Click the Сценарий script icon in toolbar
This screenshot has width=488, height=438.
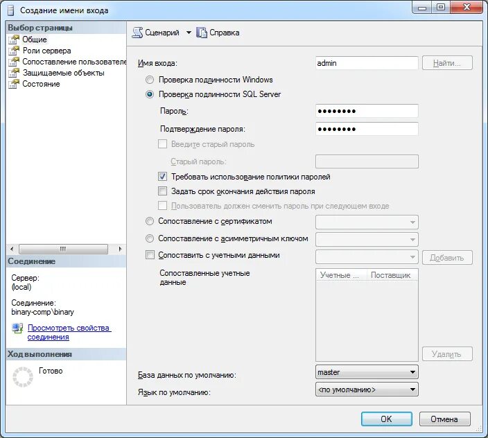coord(137,33)
